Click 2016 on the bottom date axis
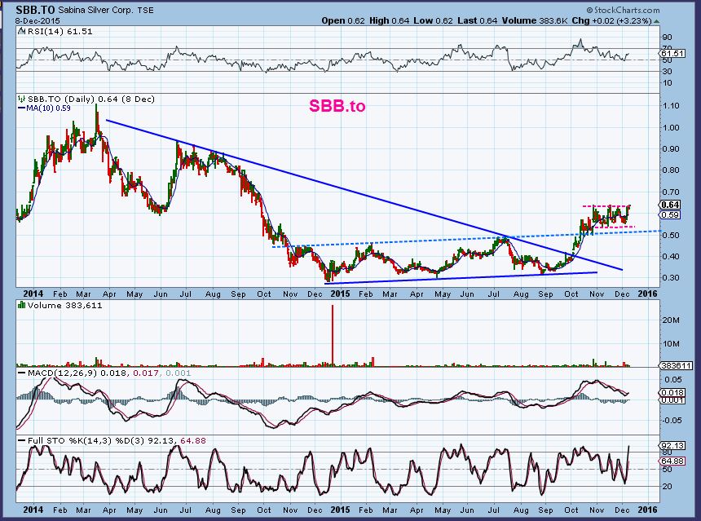The width and height of the screenshot is (701, 521). tap(647, 510)
